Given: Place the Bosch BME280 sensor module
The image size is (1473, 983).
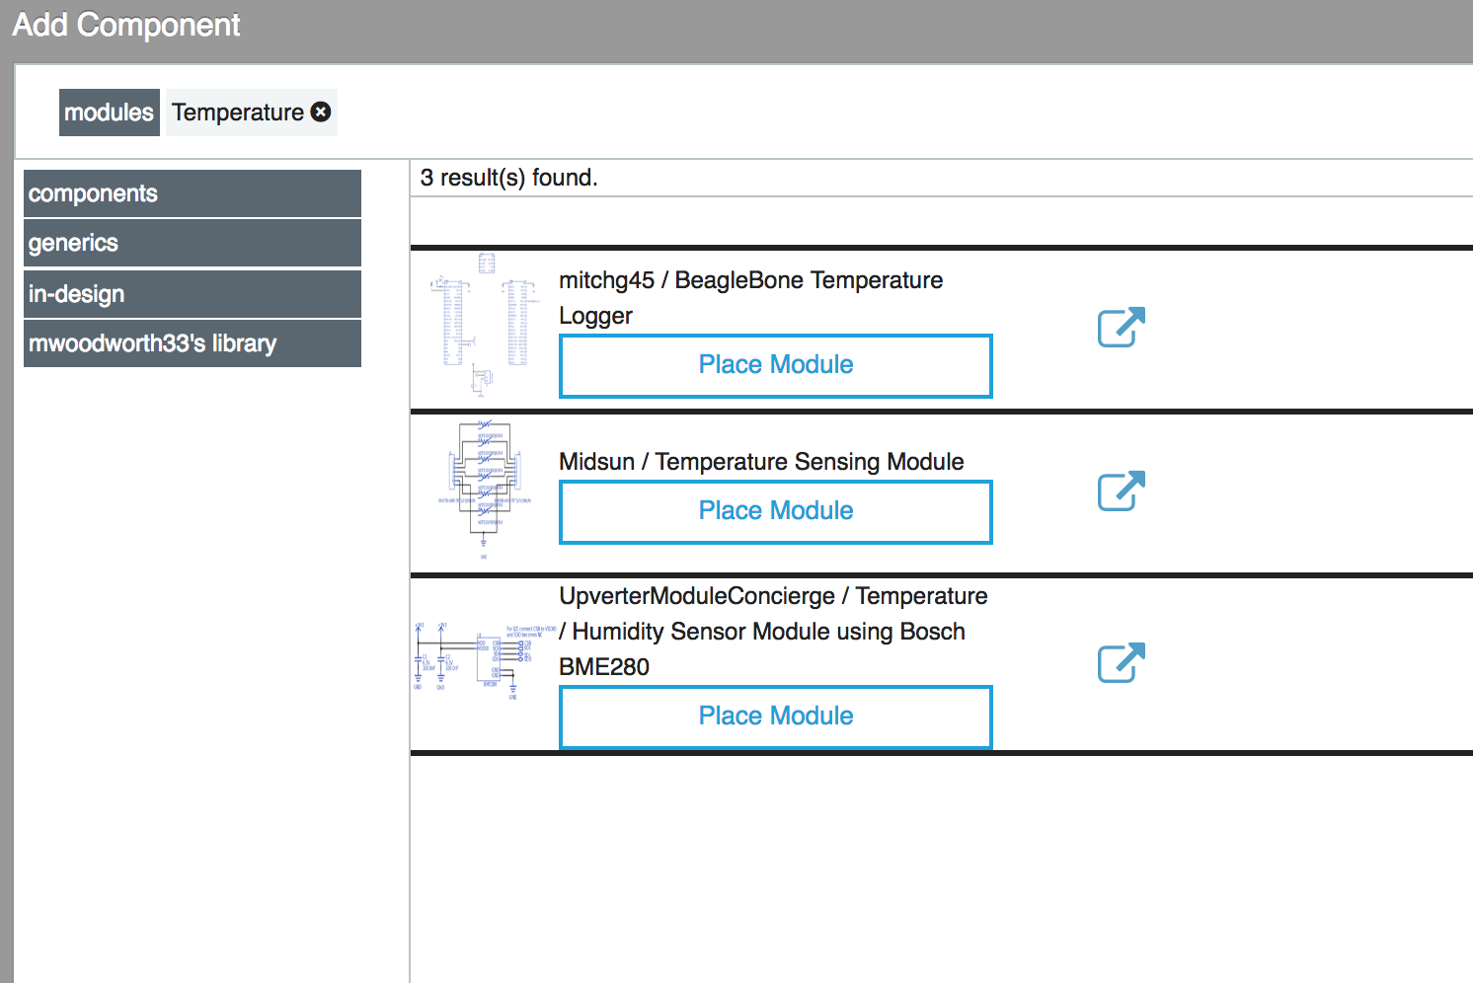Looking at the screenshot, I should click(776, 718).
